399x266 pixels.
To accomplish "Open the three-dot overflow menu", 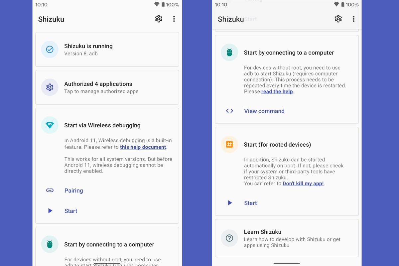I will coord(174,19).
